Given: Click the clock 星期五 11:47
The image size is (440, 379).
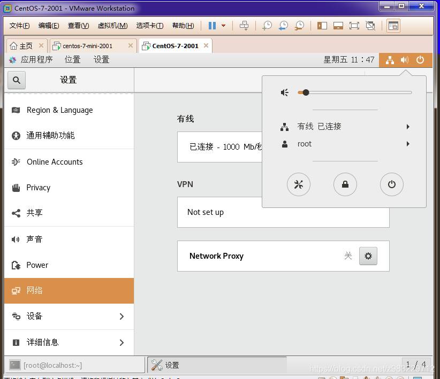Looking at the screenshot, I should (x=349, y=60).
